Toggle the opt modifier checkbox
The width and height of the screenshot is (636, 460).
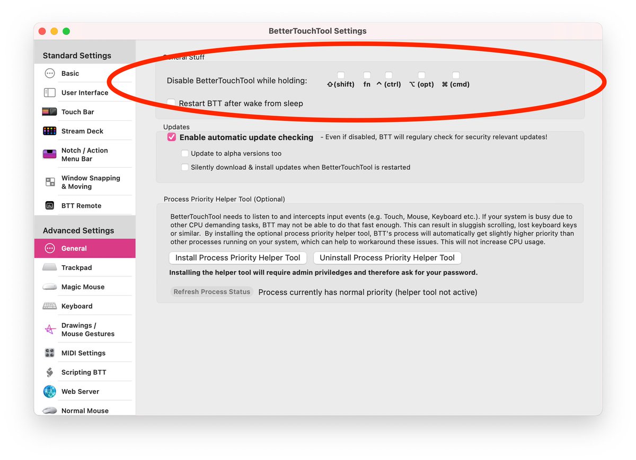click(x=421, y=75)
